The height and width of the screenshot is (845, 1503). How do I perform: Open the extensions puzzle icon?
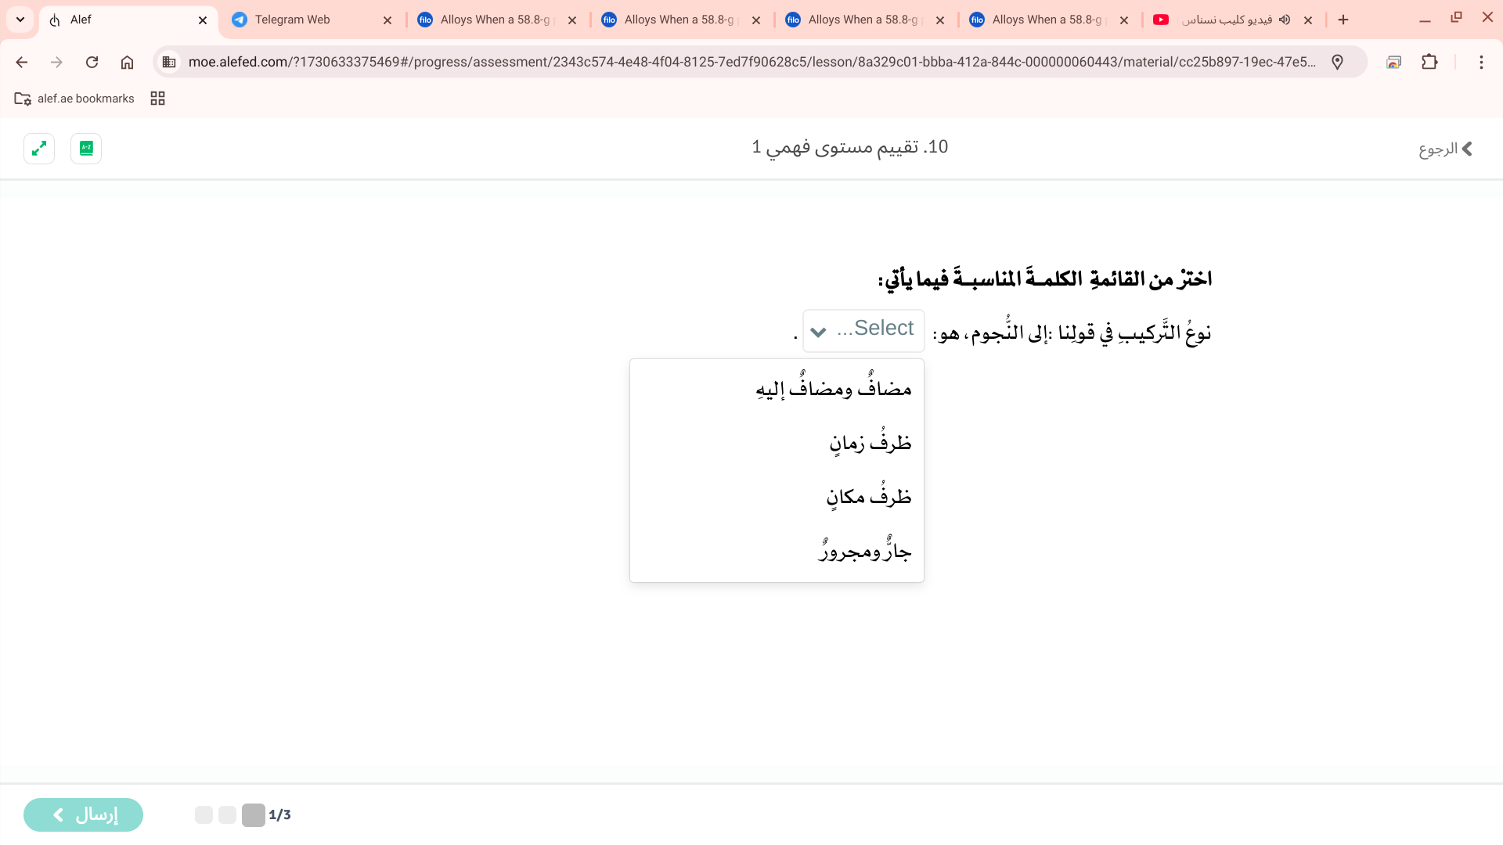[x=1429, y=62]
